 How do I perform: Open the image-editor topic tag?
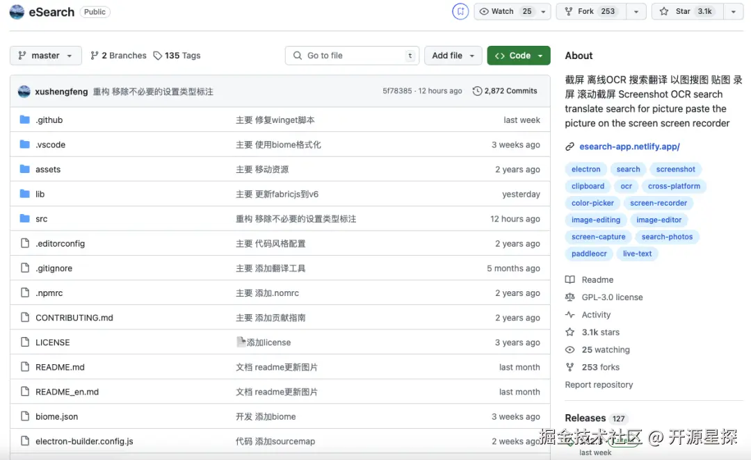(659, 220)
